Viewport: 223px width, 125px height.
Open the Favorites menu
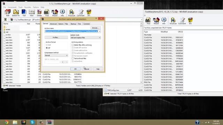coord(28,7)
